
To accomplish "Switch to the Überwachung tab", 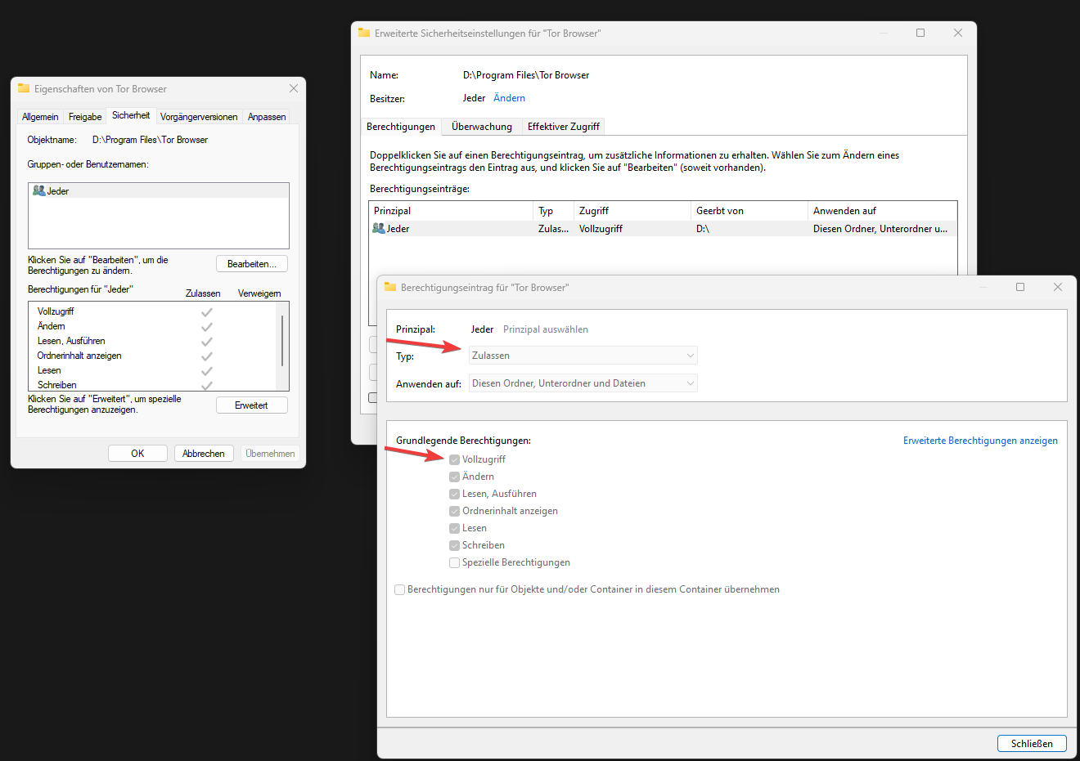I will point(482,127).
